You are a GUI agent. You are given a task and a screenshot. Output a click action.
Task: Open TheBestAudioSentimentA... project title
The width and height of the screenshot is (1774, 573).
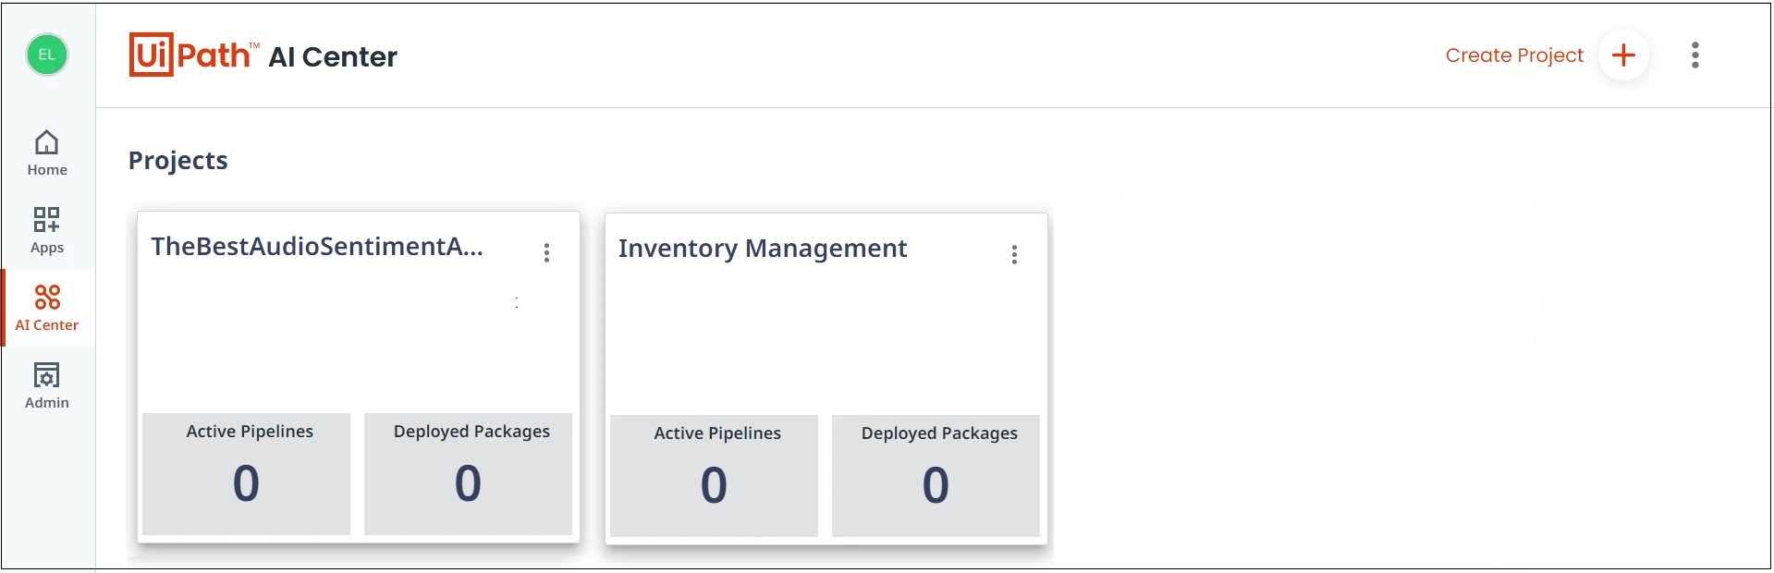pyautogui.click(x=317, y=247)
